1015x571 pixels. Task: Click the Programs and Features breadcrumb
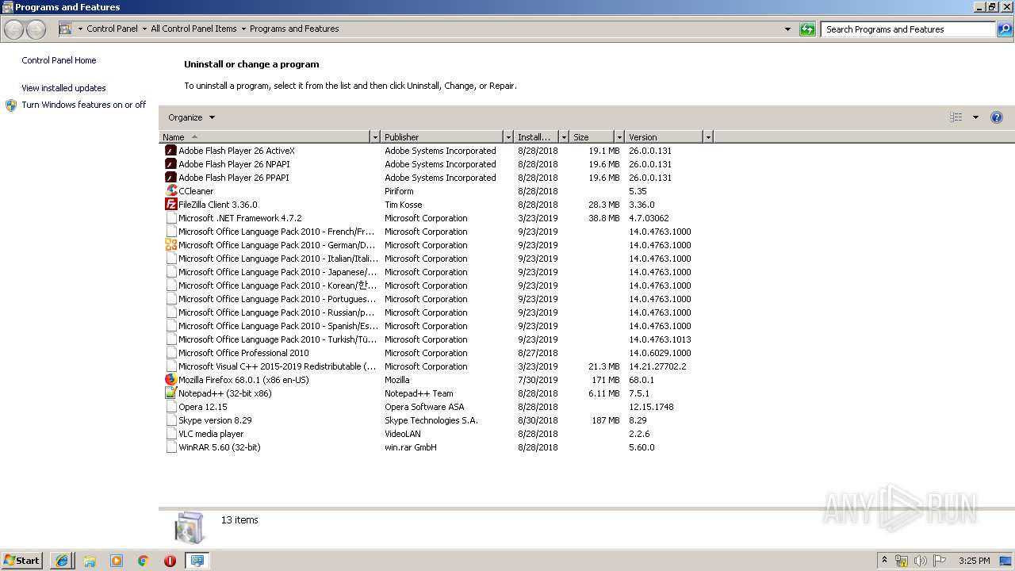pos(294,29)
